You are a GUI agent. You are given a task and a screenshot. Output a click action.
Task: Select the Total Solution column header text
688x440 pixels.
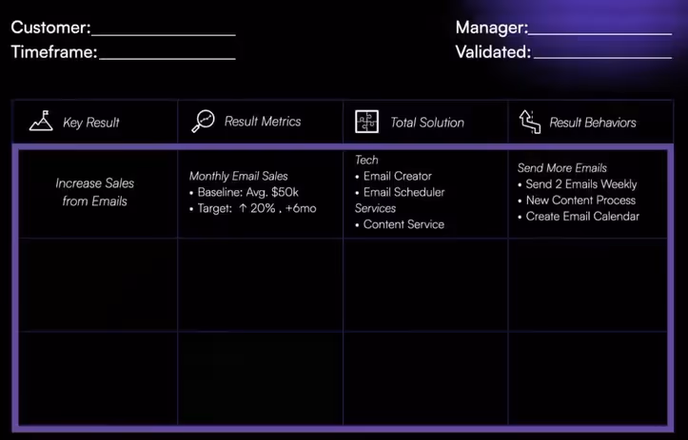pyautogui.click(x=427, y=123)
